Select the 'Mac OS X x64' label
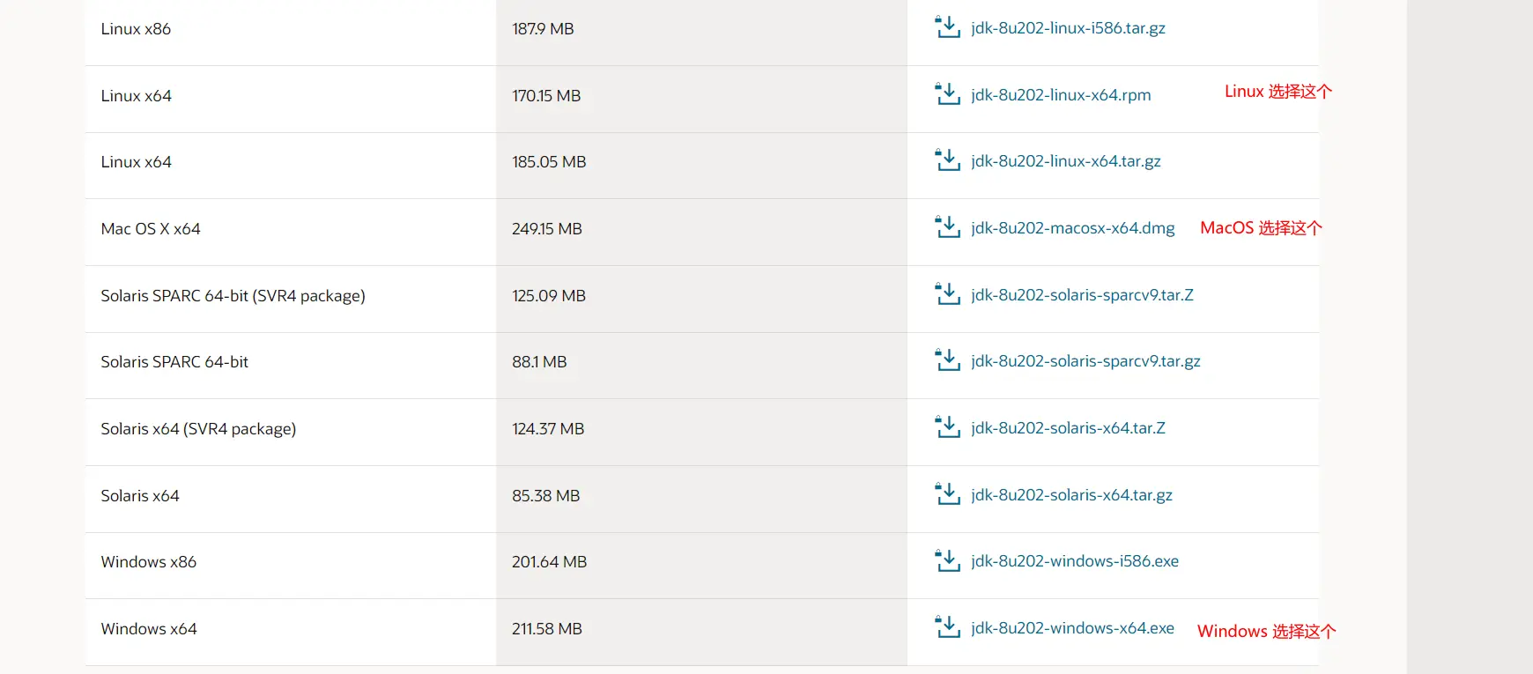The image size is (1533, 674). tap(151, 229)
